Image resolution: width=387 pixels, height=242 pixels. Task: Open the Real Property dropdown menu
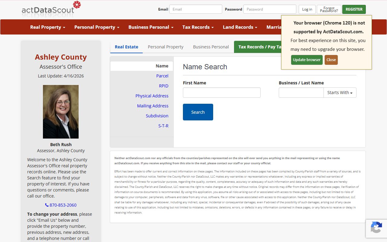(x=48, y=27)
